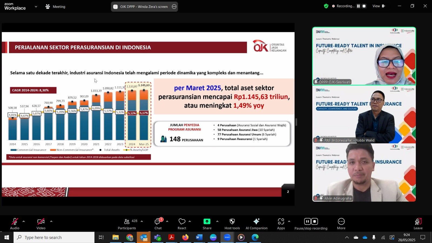Open the More options menu
This screenshot has height=243, width=432.
pyautogui.click(x=341, y=224)
